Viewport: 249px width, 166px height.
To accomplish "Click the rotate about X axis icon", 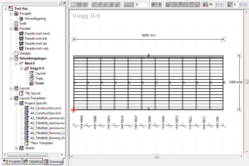I will tap(205, 4).
